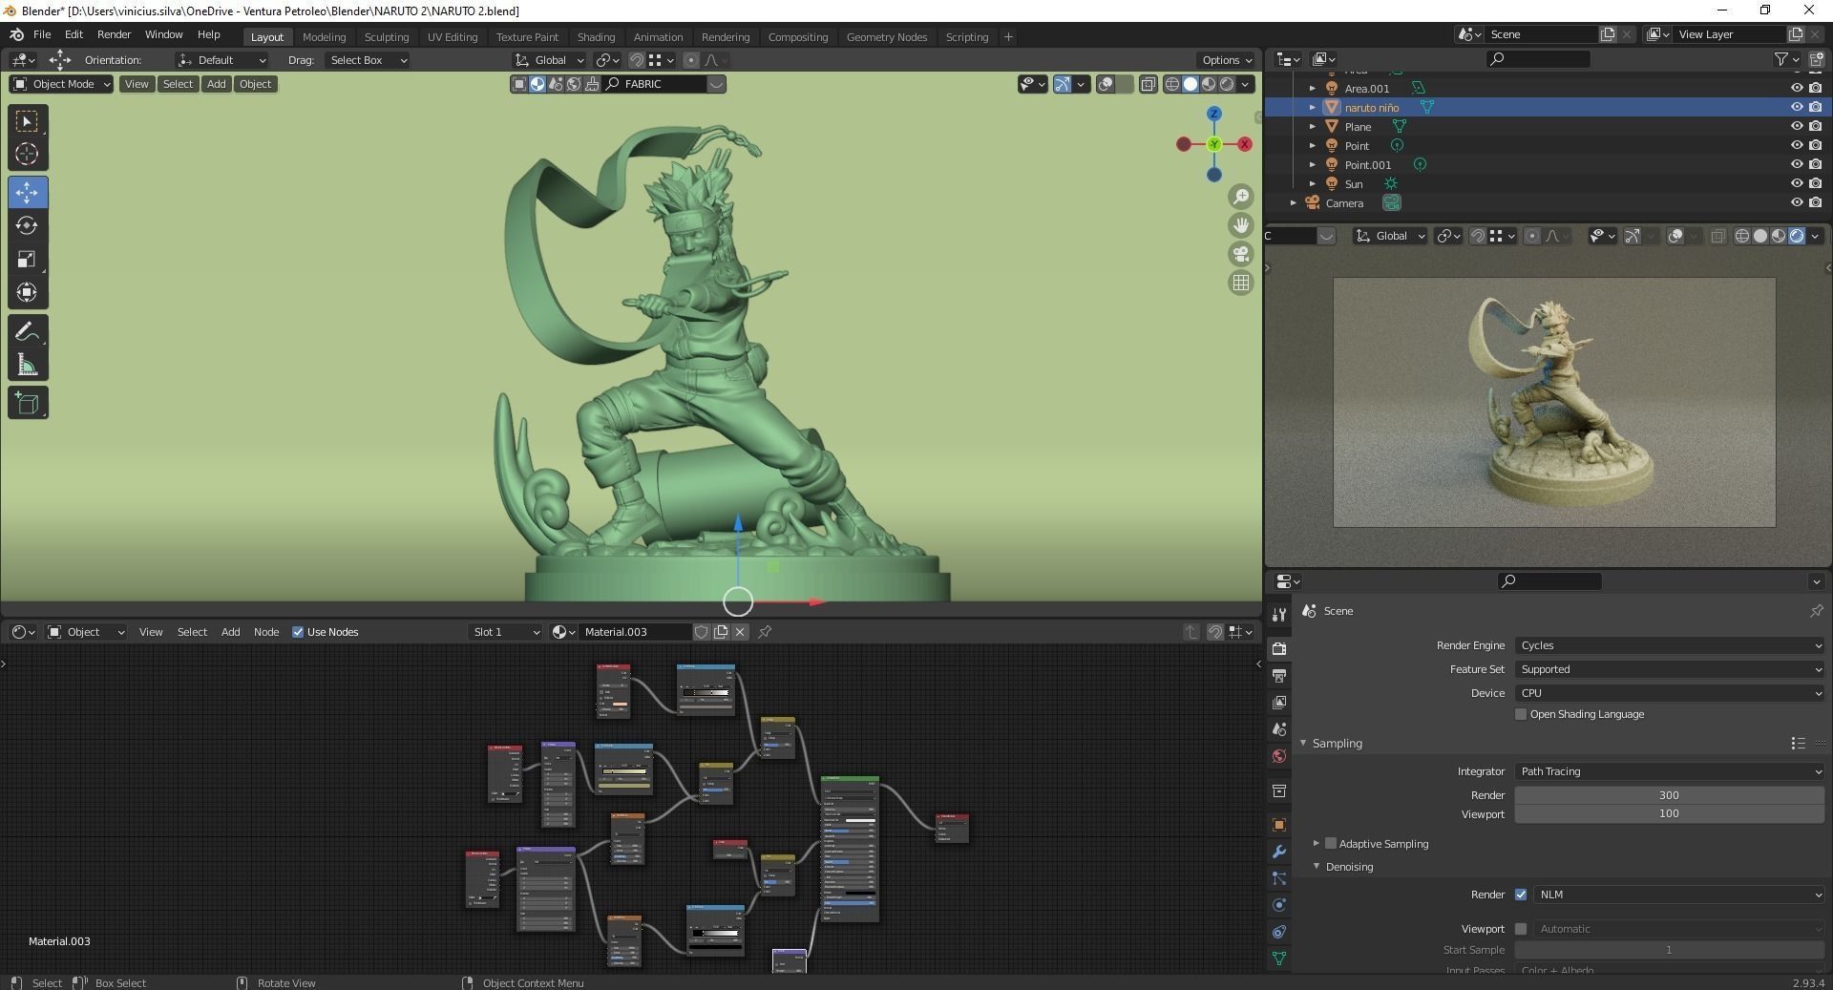Open the Slot 1 selector button
This screenshot has width=1833, height=990.
tap(506, 632)
